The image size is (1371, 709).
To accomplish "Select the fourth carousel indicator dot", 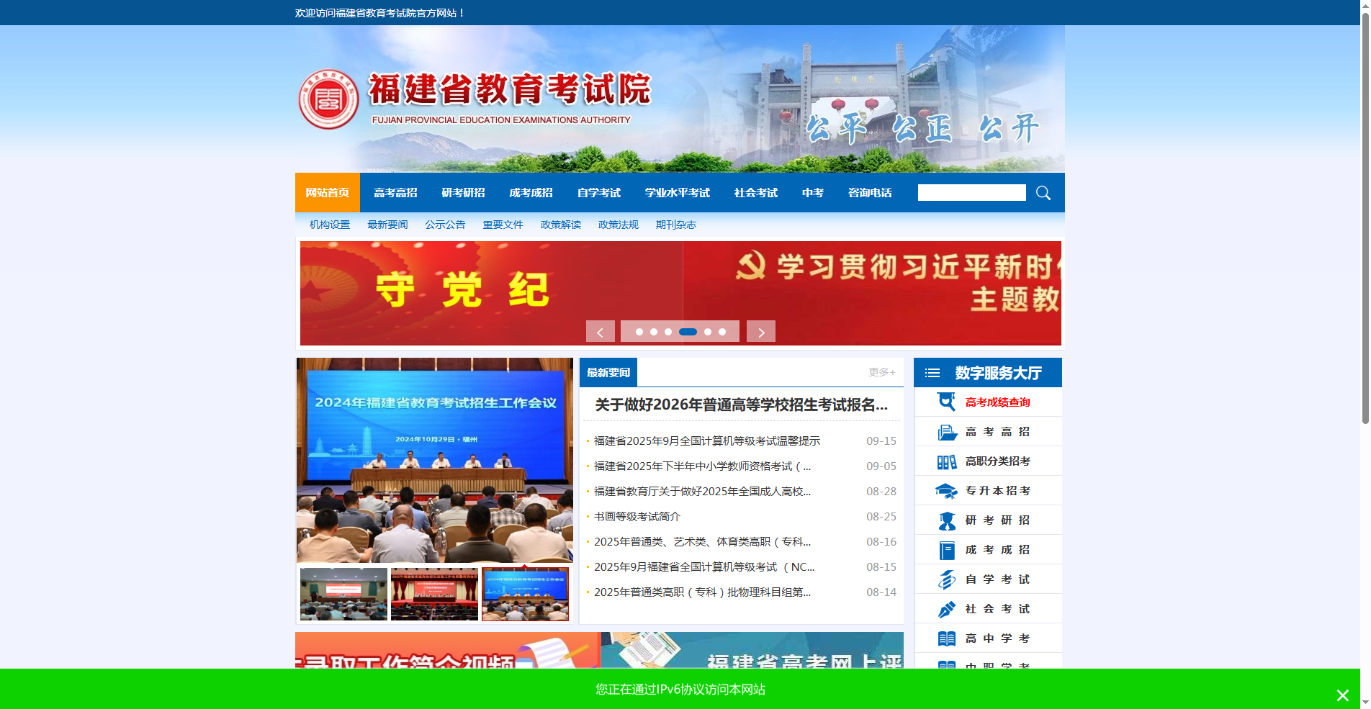I will point(688,332).
